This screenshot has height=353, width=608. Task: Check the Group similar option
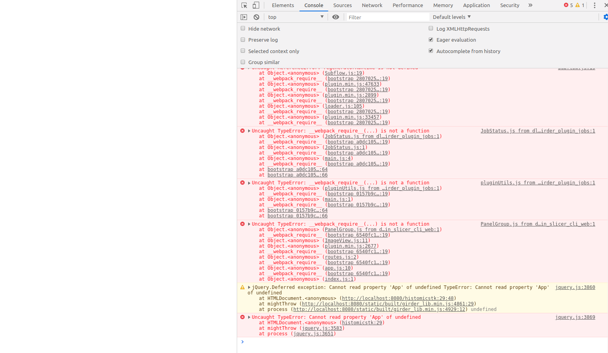[x=243, y=62]
